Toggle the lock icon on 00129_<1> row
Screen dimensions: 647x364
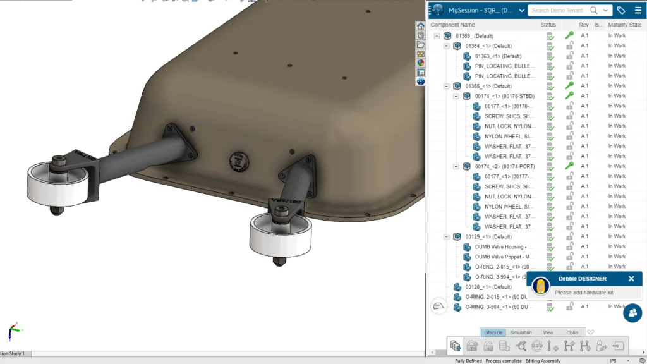pyautogui.click(x=569, y=236)
